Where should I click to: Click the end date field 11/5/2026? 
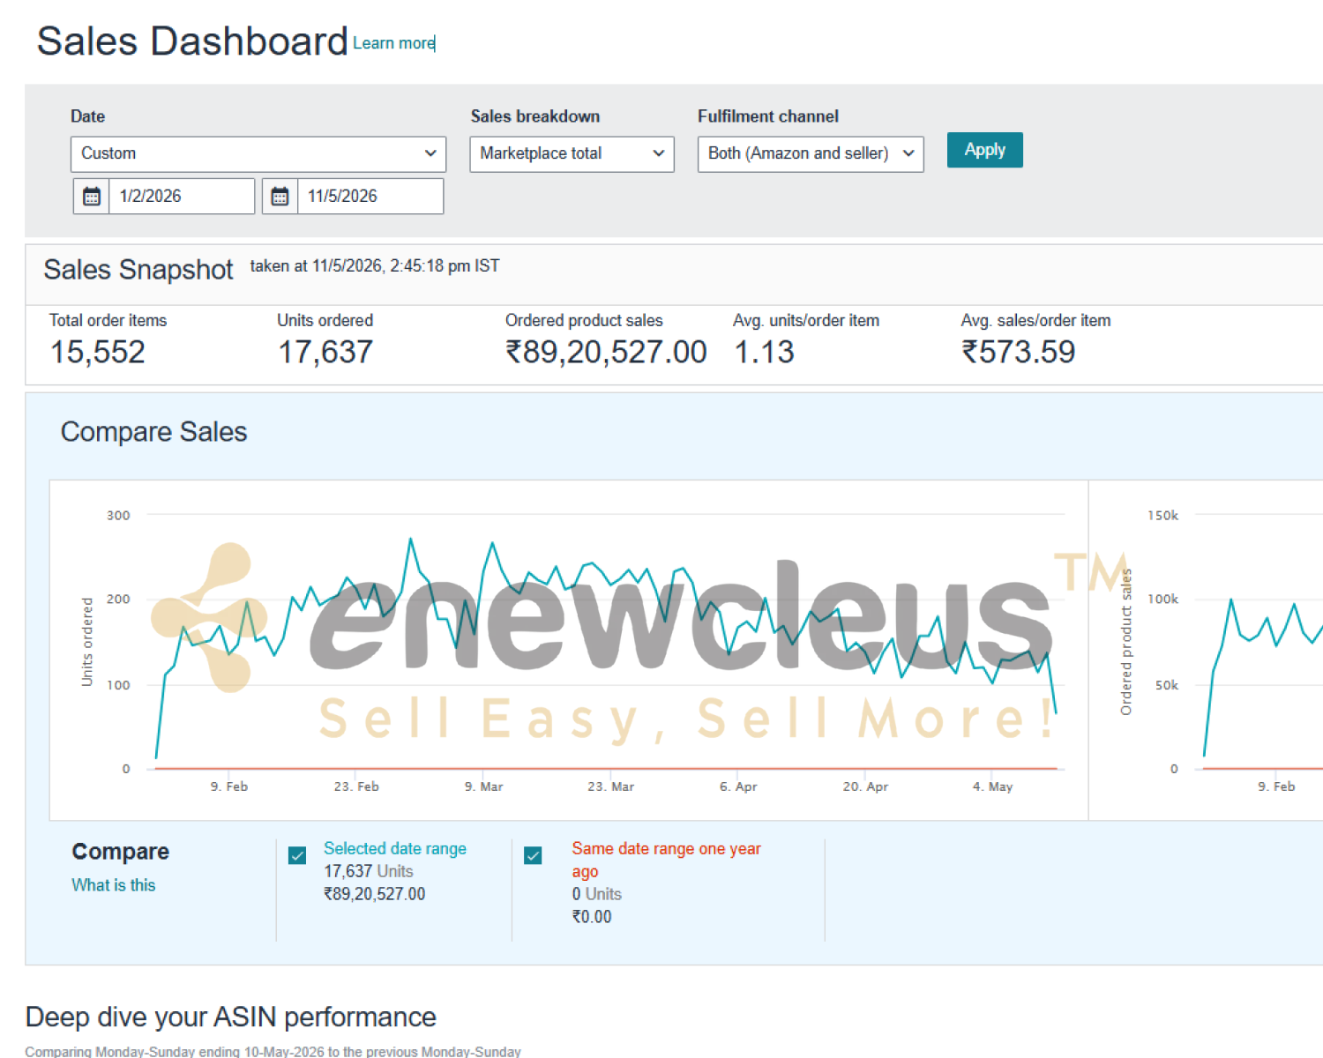pyautogui.click(x=370, y=196)
